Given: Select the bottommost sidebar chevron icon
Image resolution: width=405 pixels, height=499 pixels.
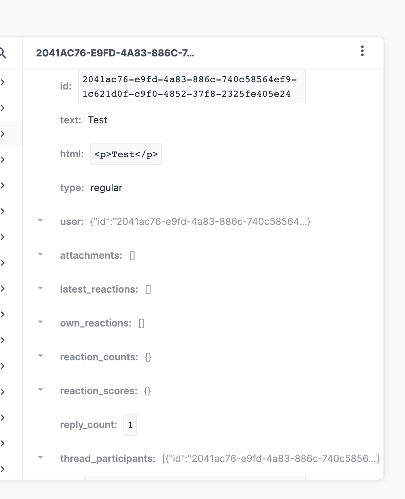Looking at the screenshot, I should 3,469.
